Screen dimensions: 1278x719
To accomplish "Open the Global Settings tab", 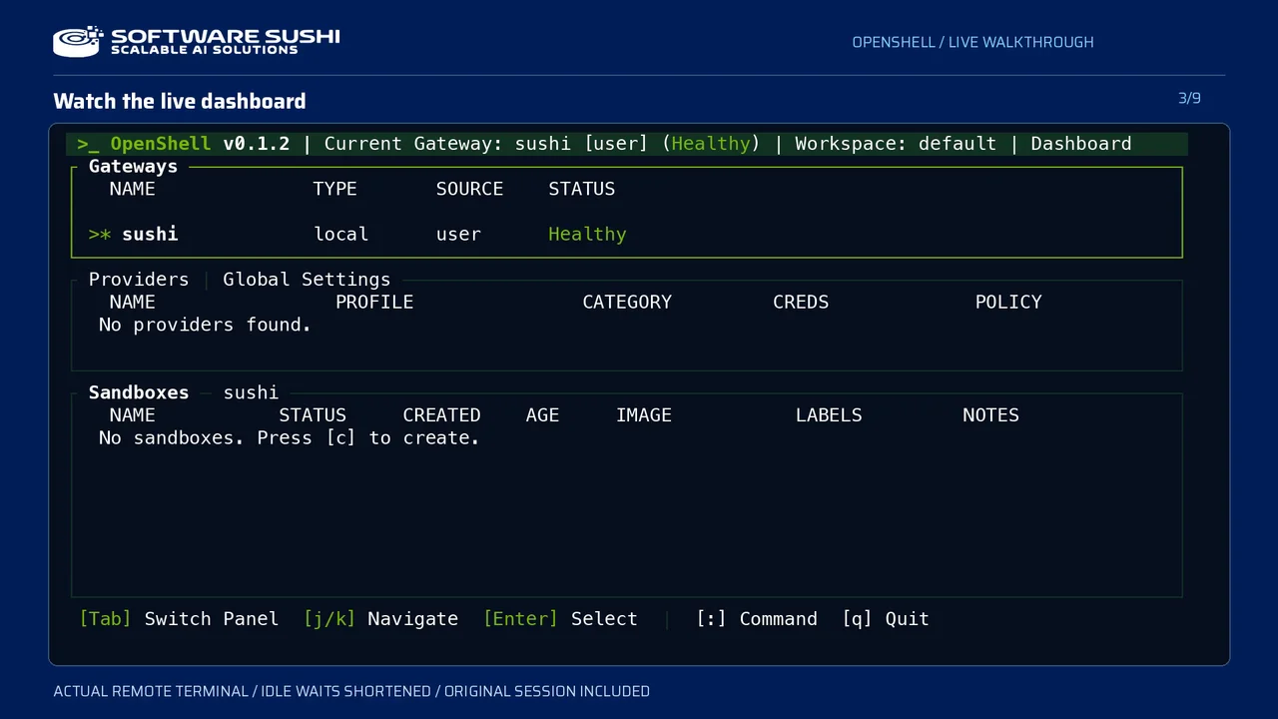I will (307, 280).
